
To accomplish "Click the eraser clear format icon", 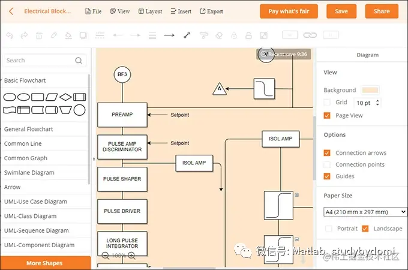I will point(219,35).
